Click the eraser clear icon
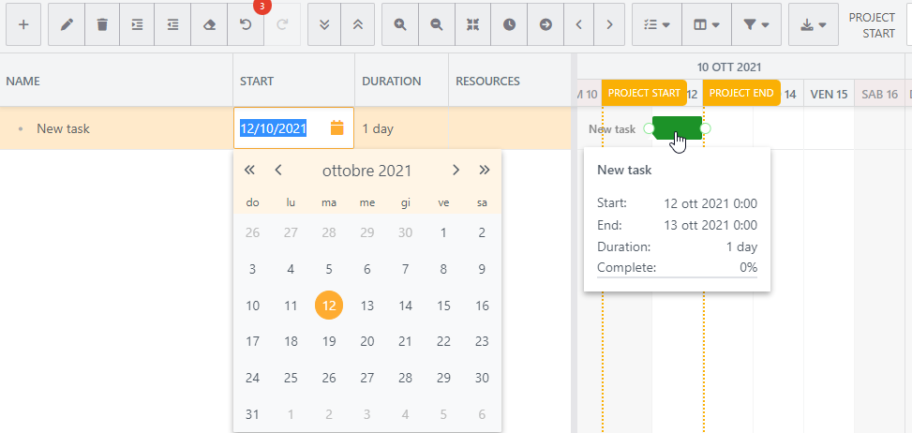 pos(209,24)
